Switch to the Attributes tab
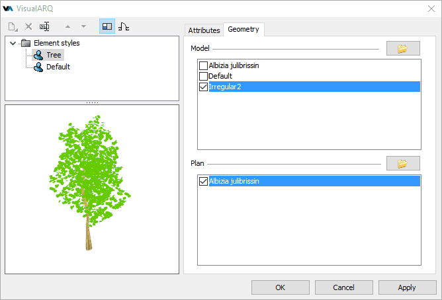The image size is (442, 300). tap(204, 30)
